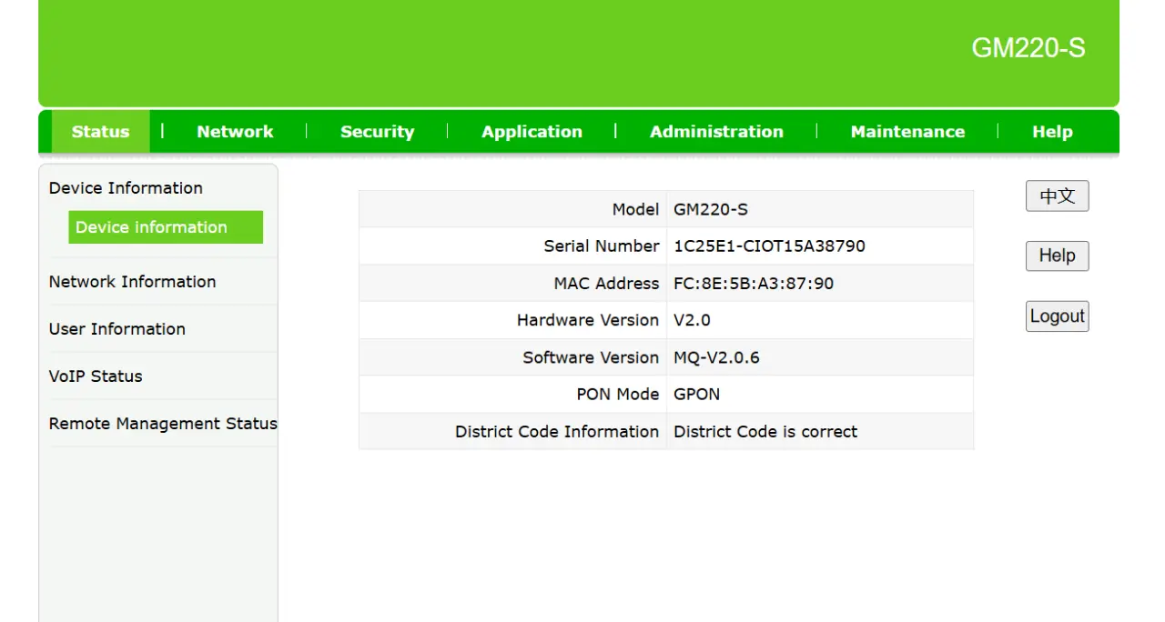Viewport: 1165px width, 622px height.
Task: Open the Administration tab
Action: click(716, 132)
